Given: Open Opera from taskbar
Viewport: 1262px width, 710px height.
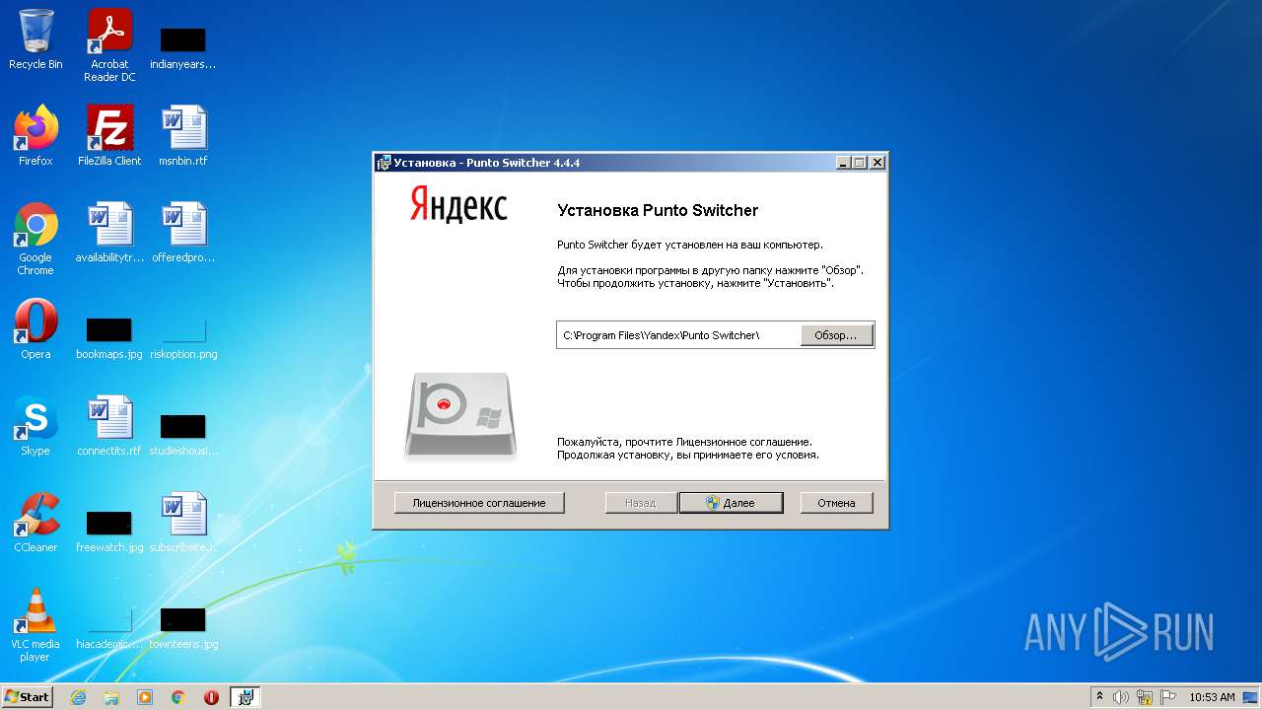Looking at the screenshot, I should (211, 697).
